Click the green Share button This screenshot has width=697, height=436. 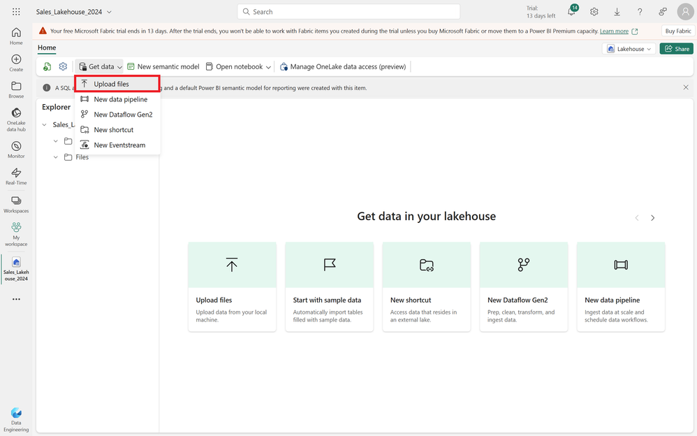coord(677,49)
